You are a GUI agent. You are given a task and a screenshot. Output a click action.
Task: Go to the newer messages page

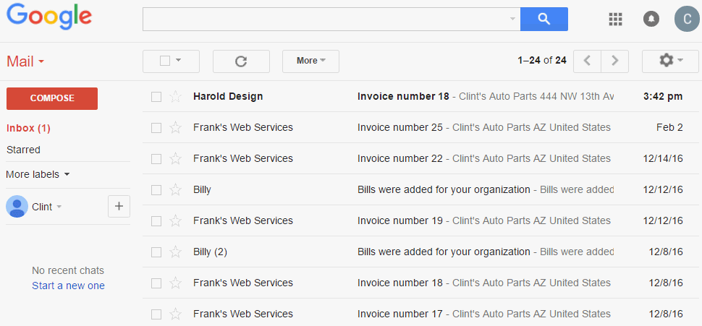tap(587, 61)
